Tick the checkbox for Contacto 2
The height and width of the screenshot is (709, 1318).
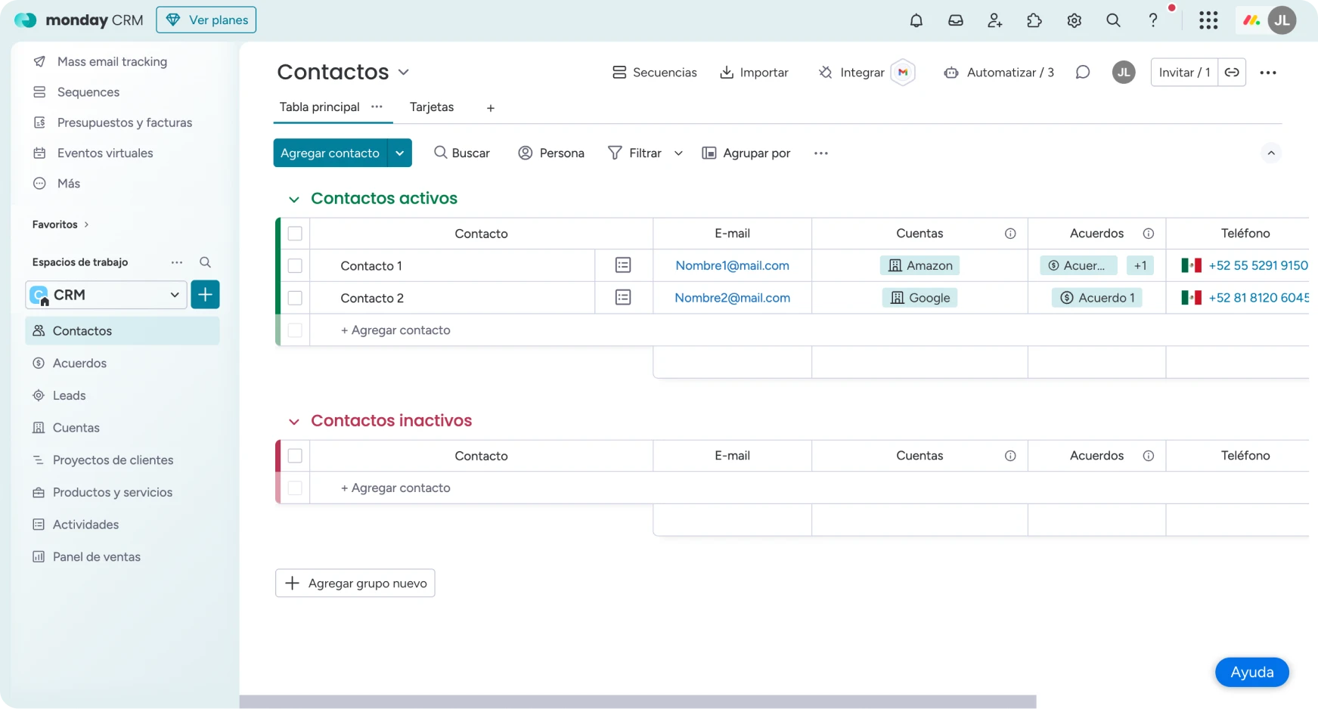(x=295, y=298)
